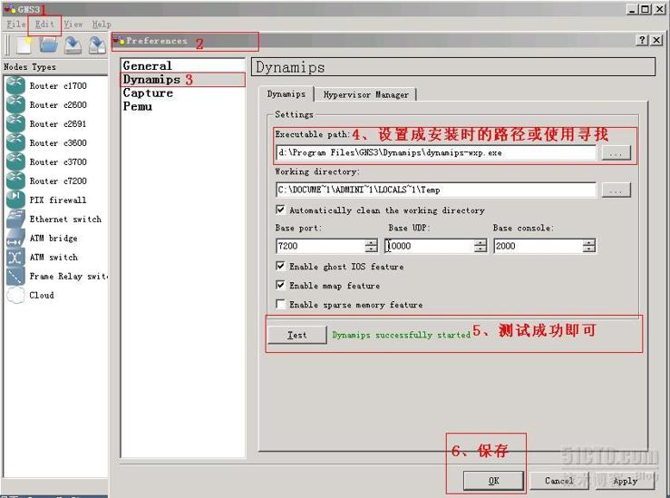The image size is (670, 498).
Task: Select the ATM switch node icon
Action: coord(15,257)
